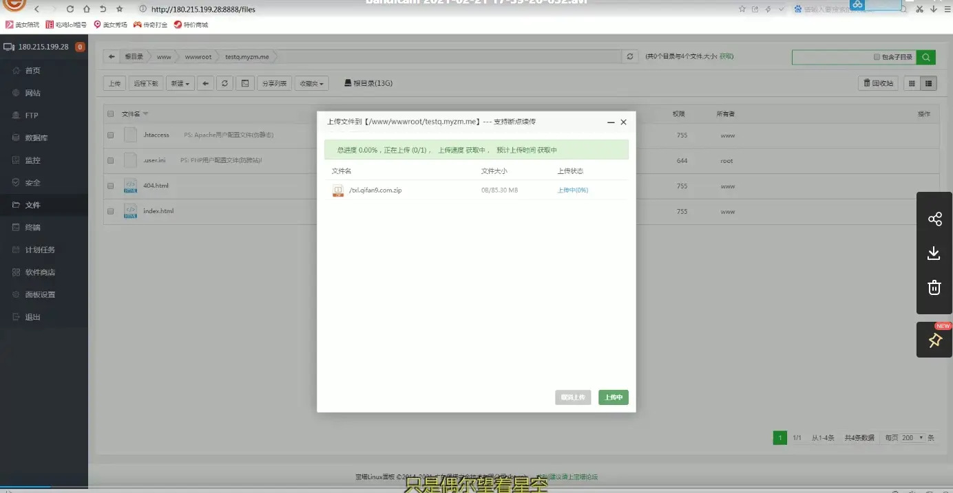Click the download icon on right panel
Screen dimensions: 953x493
pos(934,253)
